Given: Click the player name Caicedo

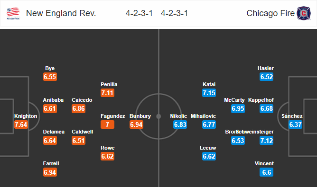Looking at the screenshot, I should [x=82, y=100].
